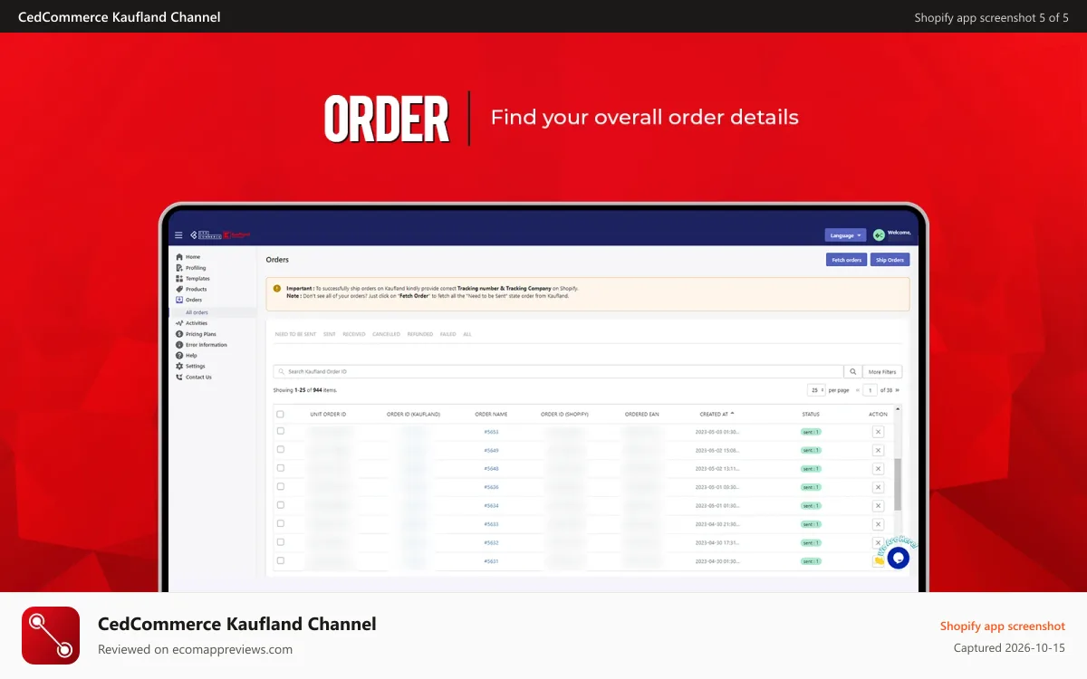Open order #5632 link

491,542
